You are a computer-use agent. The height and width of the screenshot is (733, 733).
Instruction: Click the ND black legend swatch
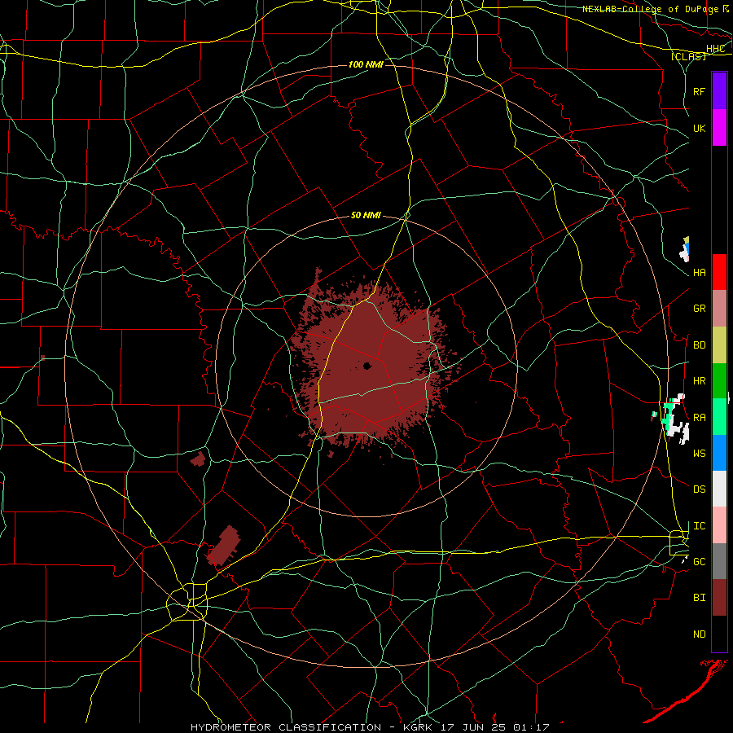[719, 634]
